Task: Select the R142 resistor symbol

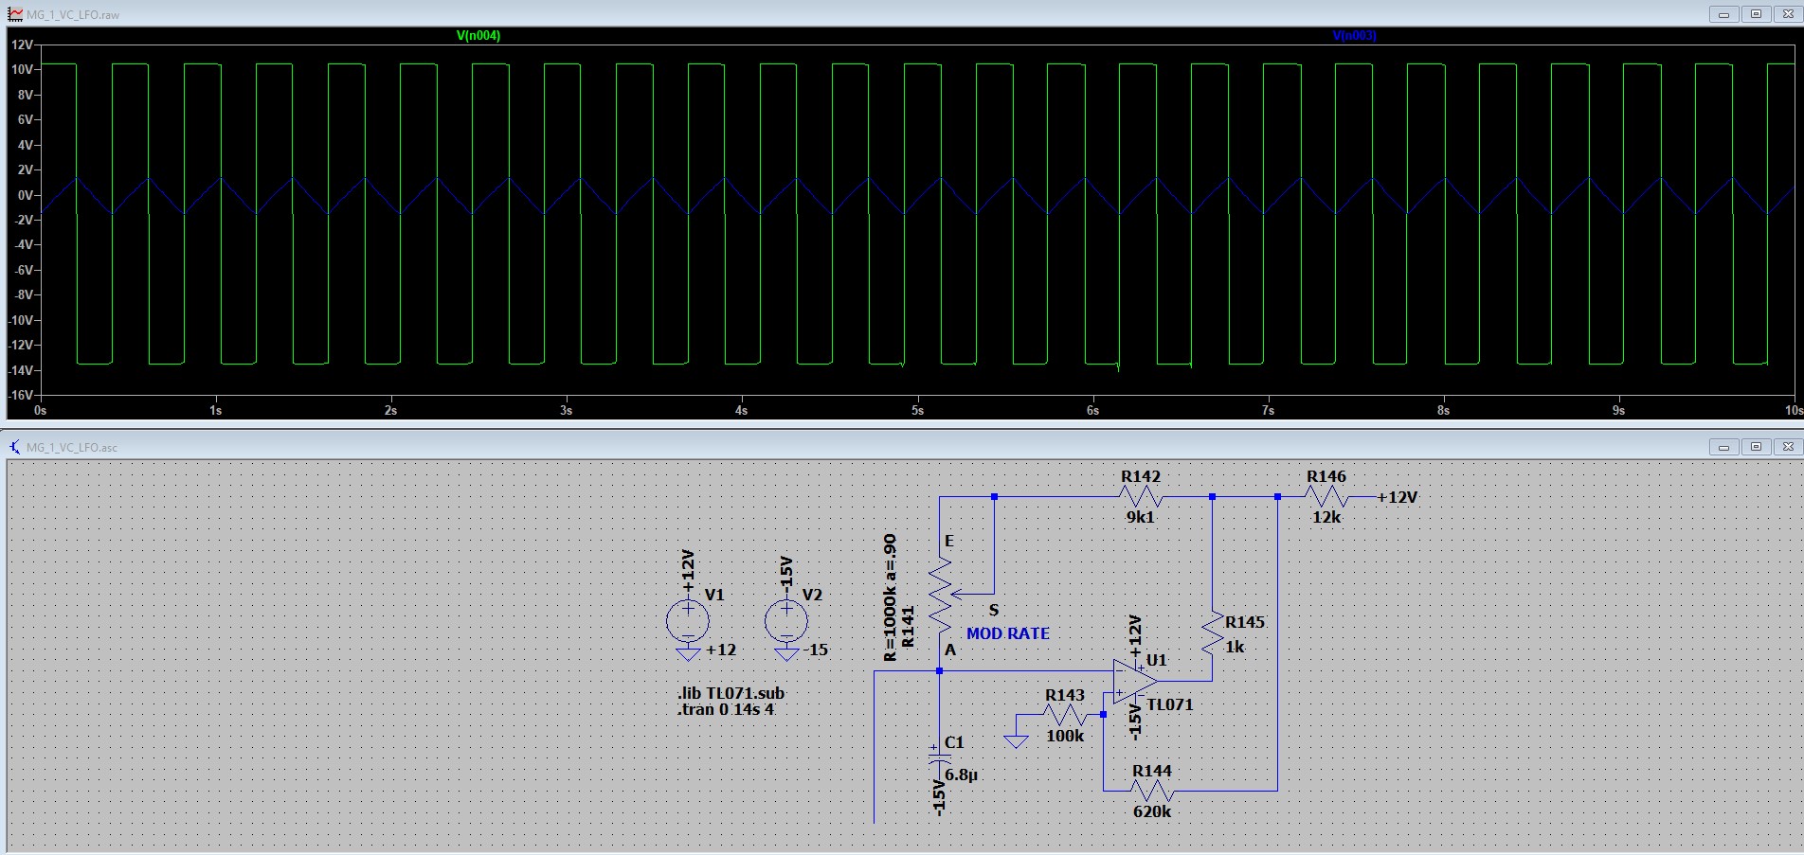Action: tap(1141, 497)
